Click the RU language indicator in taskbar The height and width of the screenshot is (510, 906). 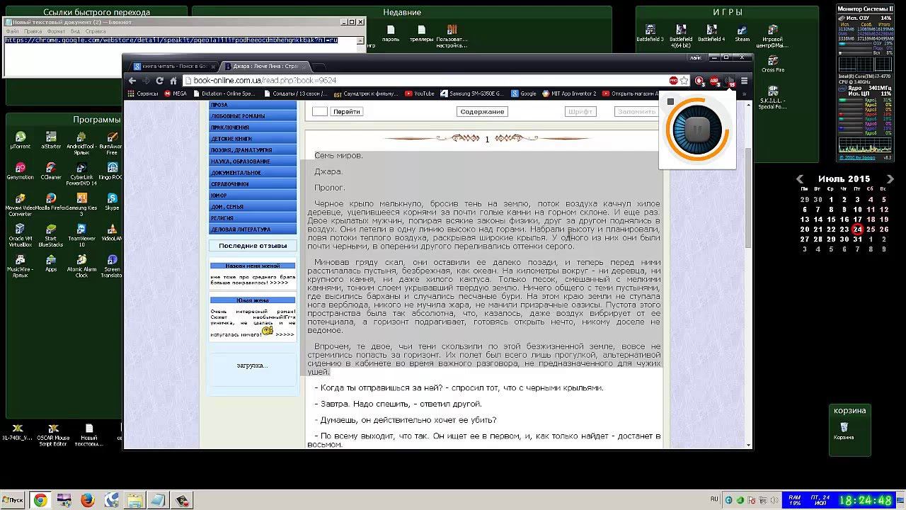(714, 499)
